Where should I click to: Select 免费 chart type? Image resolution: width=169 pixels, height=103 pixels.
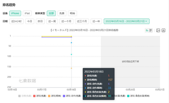(x=62, y=13)
